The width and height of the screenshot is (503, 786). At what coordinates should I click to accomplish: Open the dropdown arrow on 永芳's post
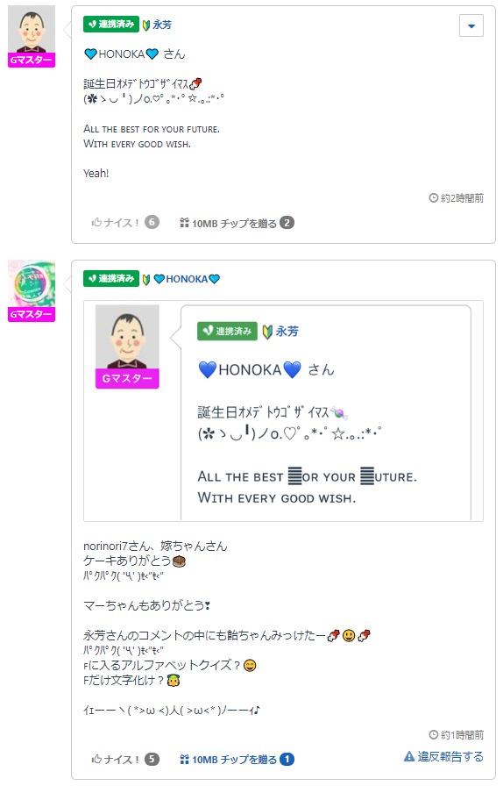[471, 26]
